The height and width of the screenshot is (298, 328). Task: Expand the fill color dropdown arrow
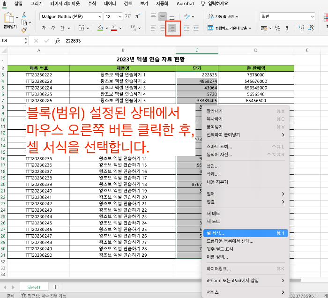pos(107,28)
